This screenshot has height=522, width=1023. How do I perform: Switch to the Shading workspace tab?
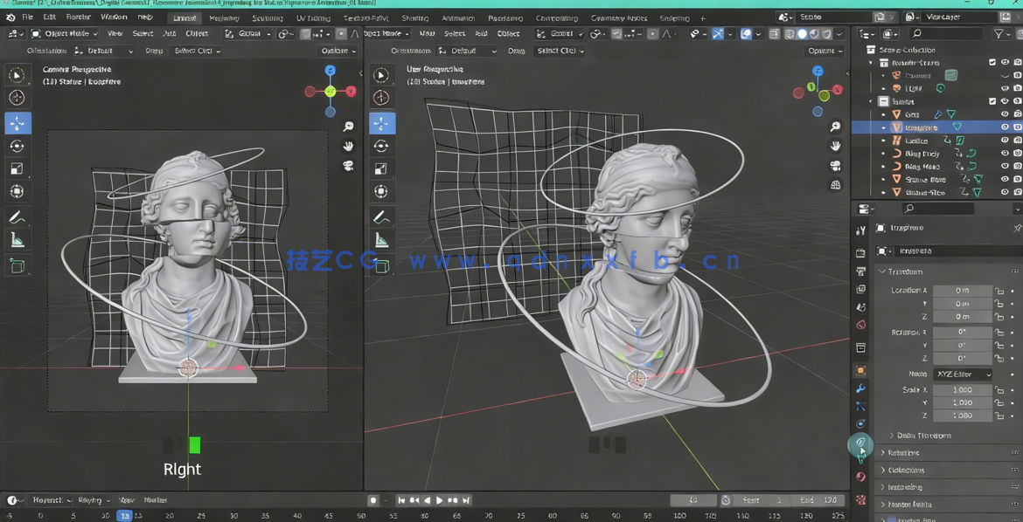coord(415,17)
